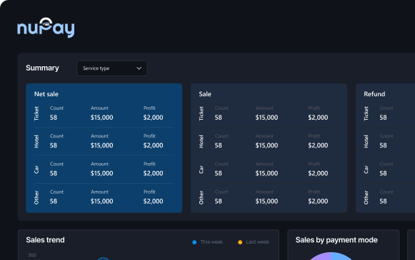Click the Car row label in Net sale
The width and height of the screenshot is (415, 260).
[x=36, y=170]
